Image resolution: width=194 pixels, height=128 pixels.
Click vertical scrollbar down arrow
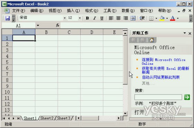pos(125,113)
